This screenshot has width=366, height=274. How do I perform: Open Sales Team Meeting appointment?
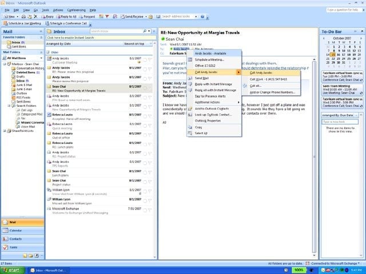coord(342,90)
